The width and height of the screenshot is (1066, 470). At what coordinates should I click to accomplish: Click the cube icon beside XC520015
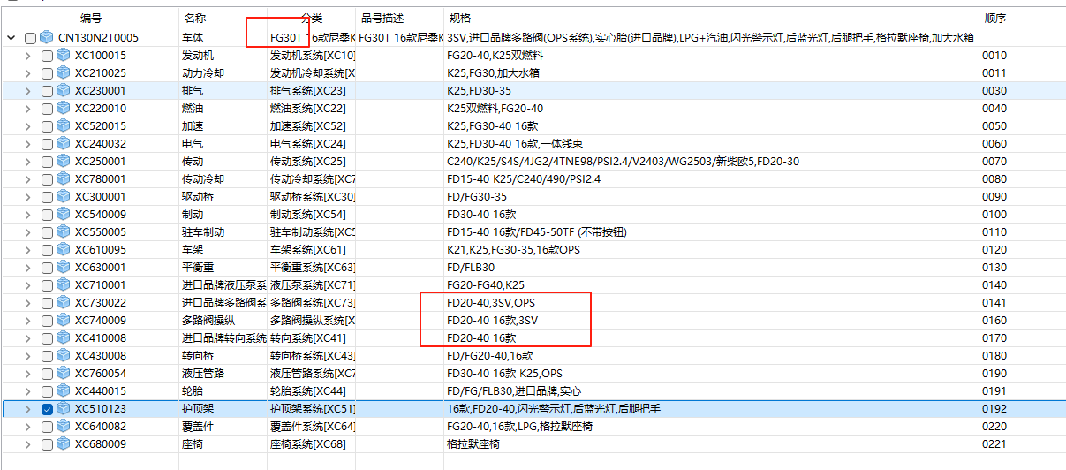click(64, 126)
